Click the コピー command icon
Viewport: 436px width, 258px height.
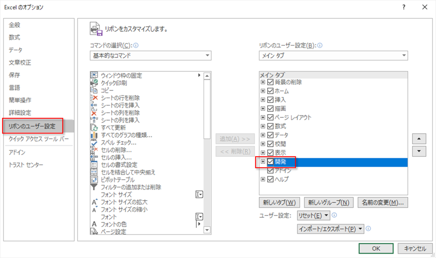(x=94, y=90)
